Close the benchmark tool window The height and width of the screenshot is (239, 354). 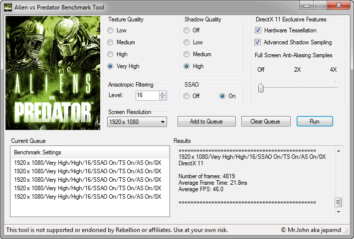(x=339, y=5)
